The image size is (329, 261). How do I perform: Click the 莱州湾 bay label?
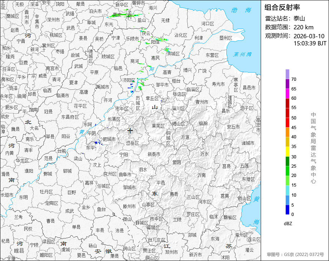pos(242,54)
